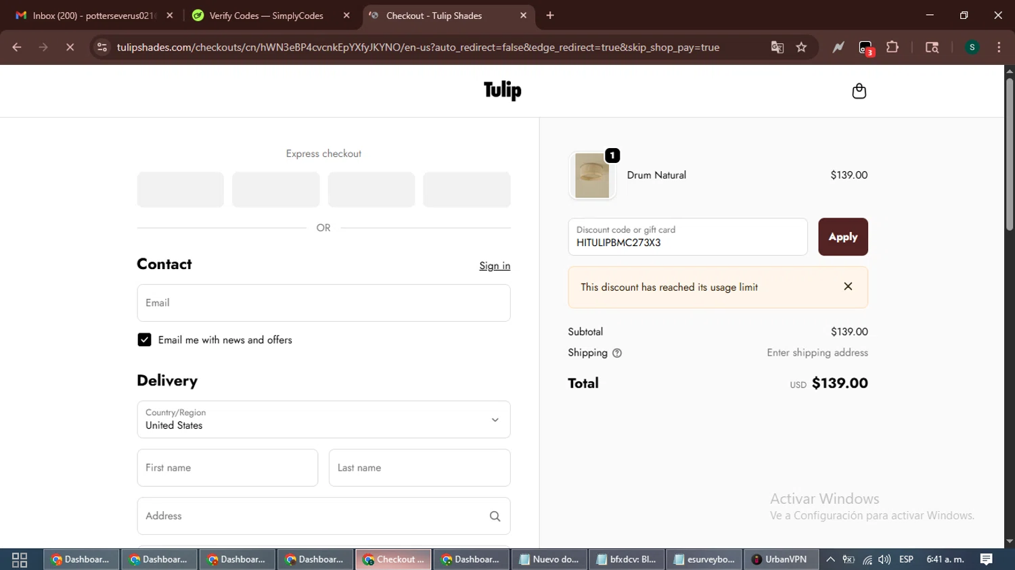
Task: Open the side panel search icon
Action: 932,47
